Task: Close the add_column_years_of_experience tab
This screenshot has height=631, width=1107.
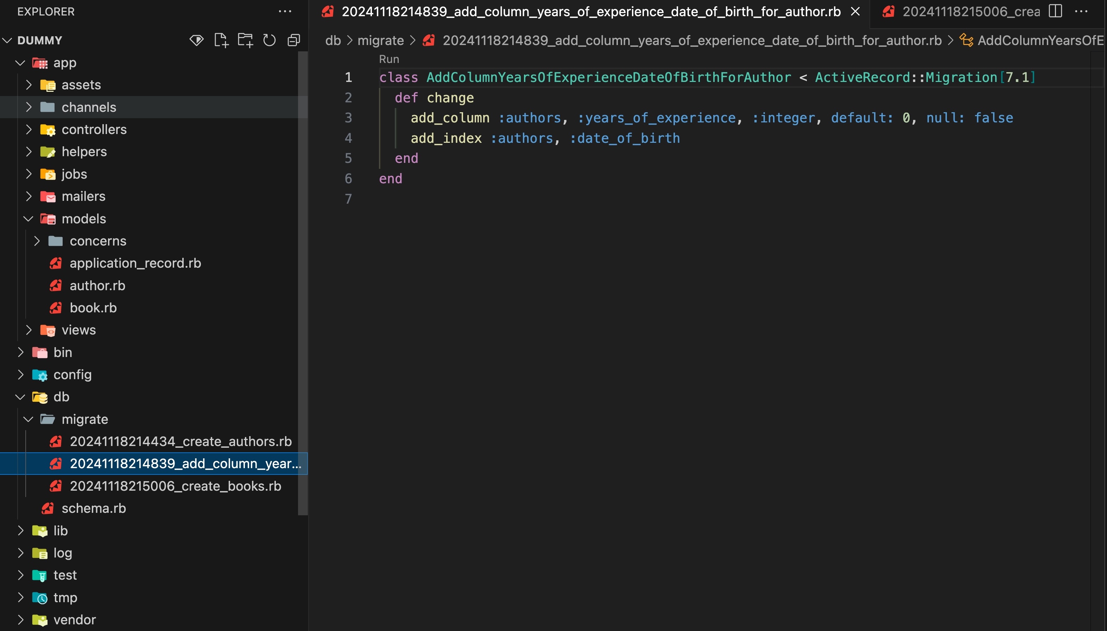Action: click(855, 11)
